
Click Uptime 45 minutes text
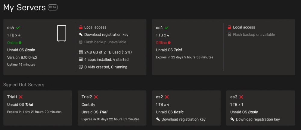(21, 65)
